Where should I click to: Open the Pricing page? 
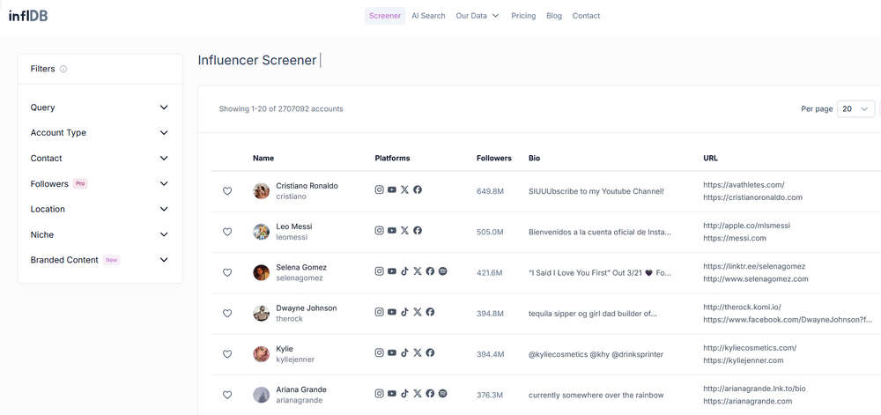click(523, 16)
